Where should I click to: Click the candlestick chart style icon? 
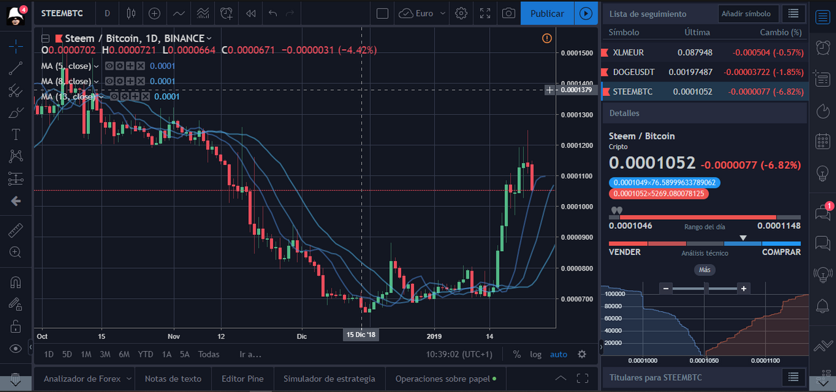pyautogui.click(x=131, y=13)
